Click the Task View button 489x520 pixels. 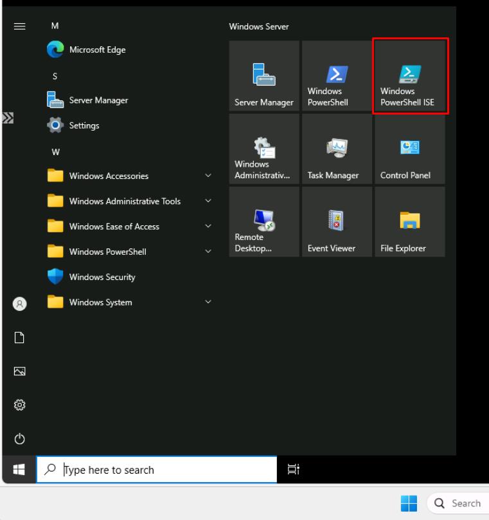click(292, 470)
